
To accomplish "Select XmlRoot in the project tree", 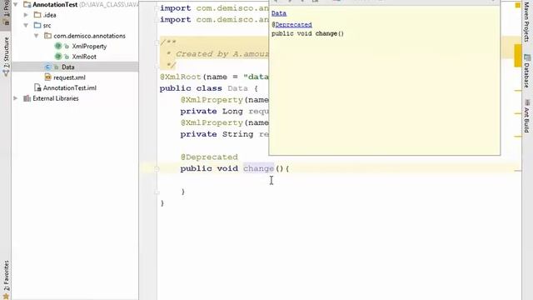I will tap(84, 57).
